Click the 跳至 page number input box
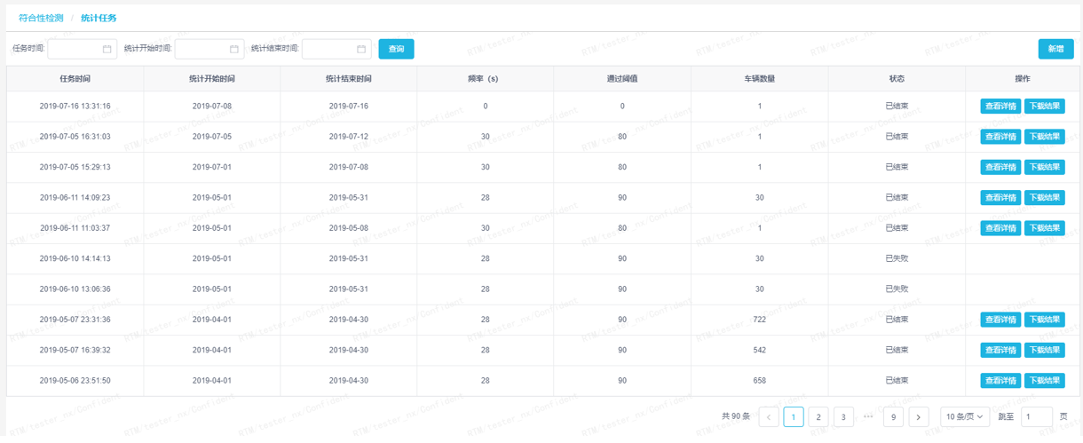This screenshot has height=443, width=1083. (x=1037, y=416)
